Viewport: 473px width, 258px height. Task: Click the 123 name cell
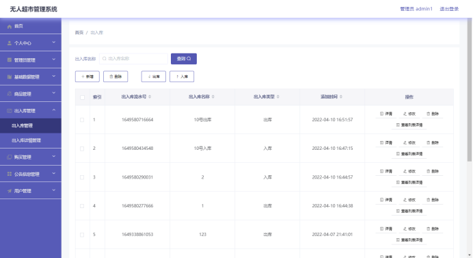tap(202, 235)
